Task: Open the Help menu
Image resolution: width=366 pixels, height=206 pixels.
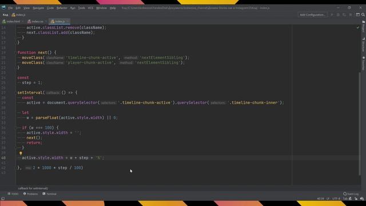Action: (113, 8)
